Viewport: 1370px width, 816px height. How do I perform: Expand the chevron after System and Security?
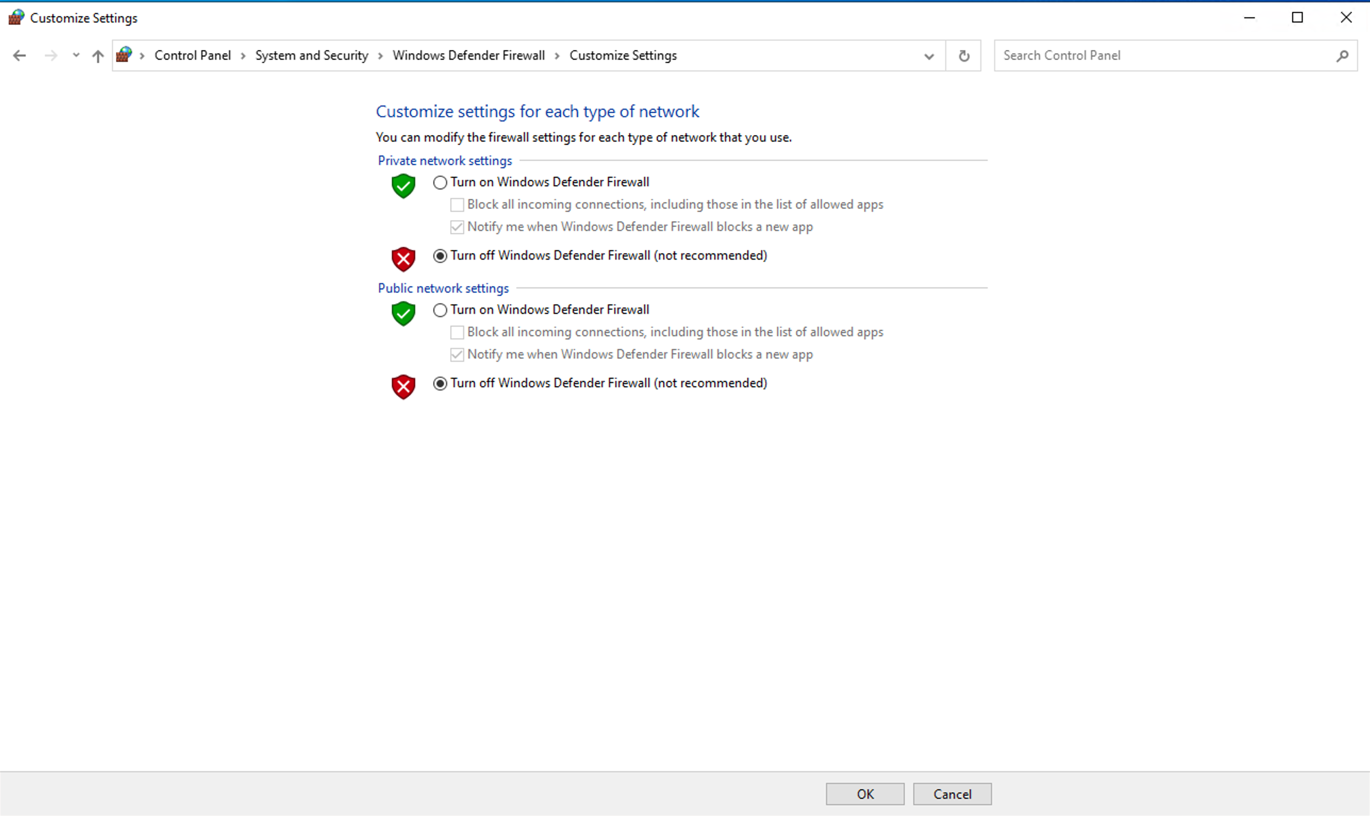(x=379, y=55)
